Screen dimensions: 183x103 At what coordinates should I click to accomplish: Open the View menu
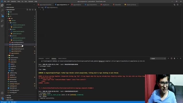(19, 1)
